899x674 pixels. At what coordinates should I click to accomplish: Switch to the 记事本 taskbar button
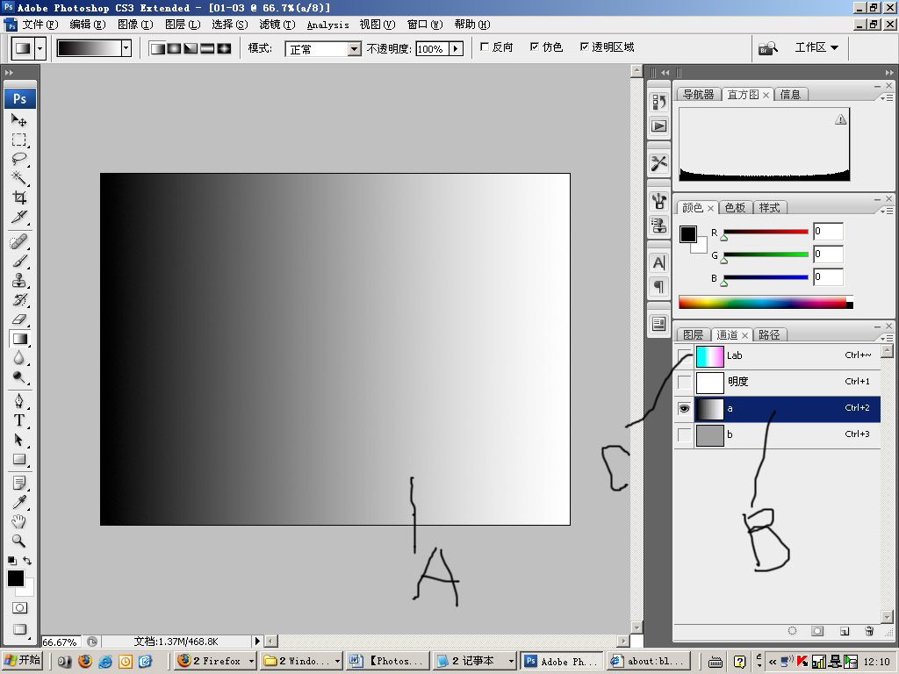(x=474, y=662)
